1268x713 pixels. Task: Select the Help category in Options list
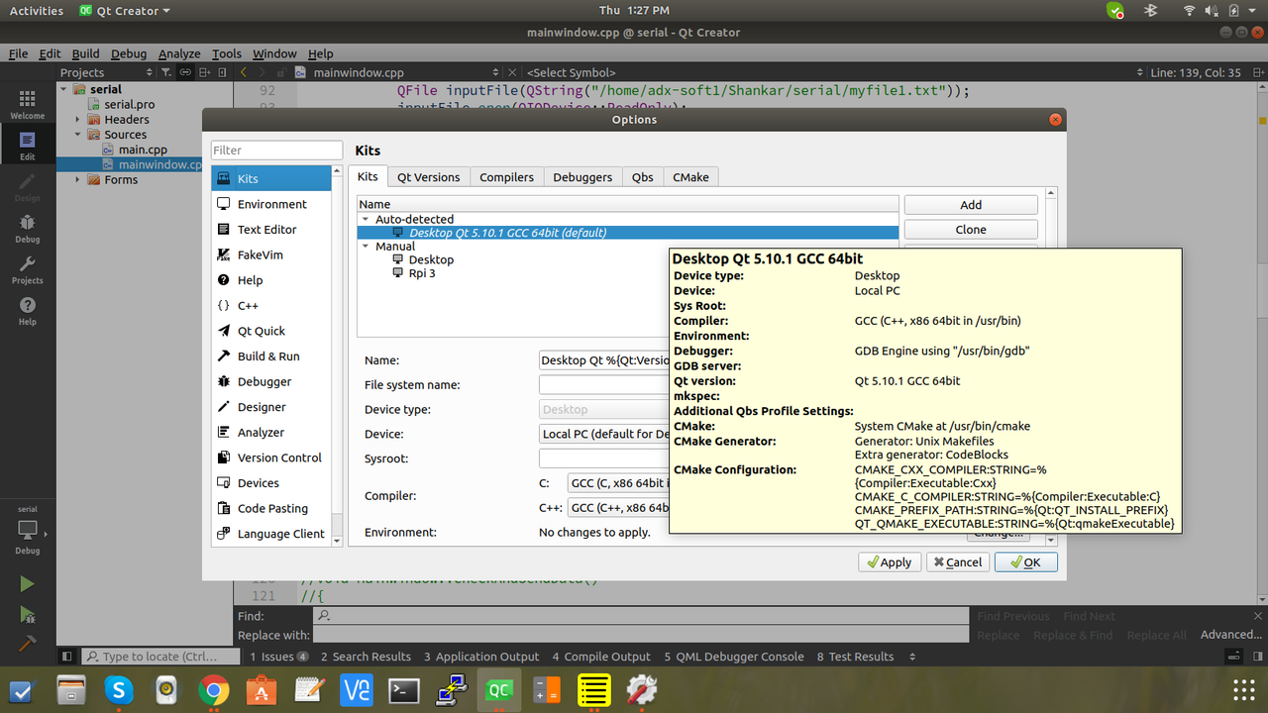click(271, 280)
